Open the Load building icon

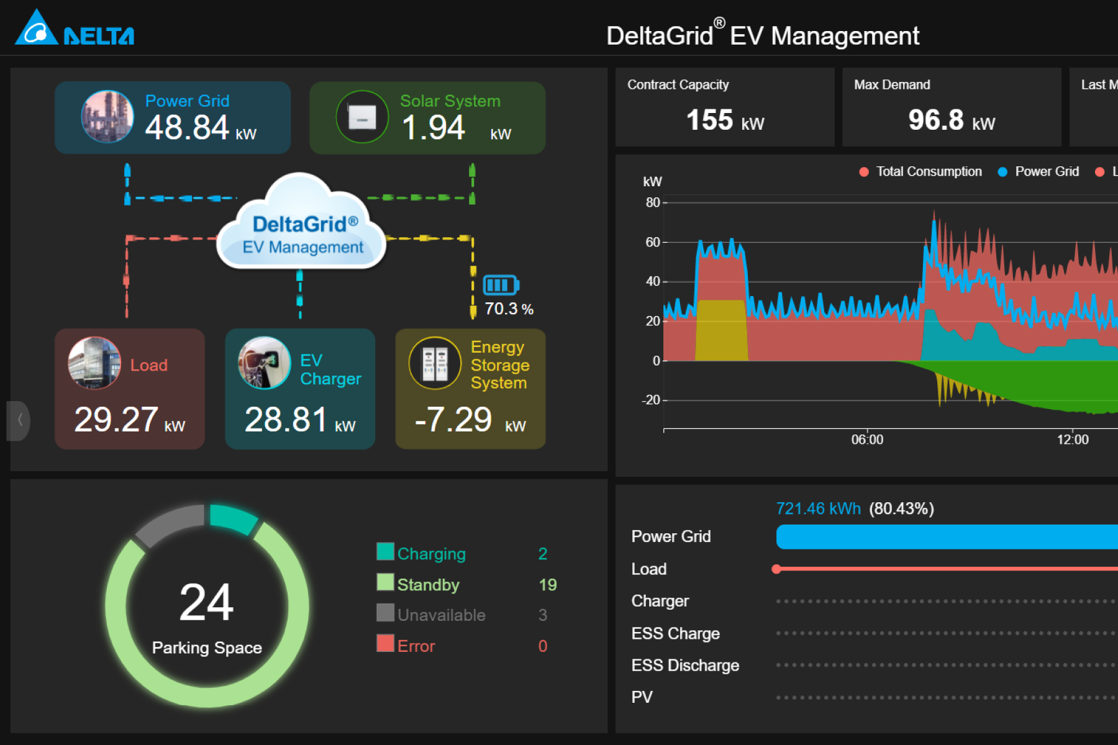(x=94, y=363)
